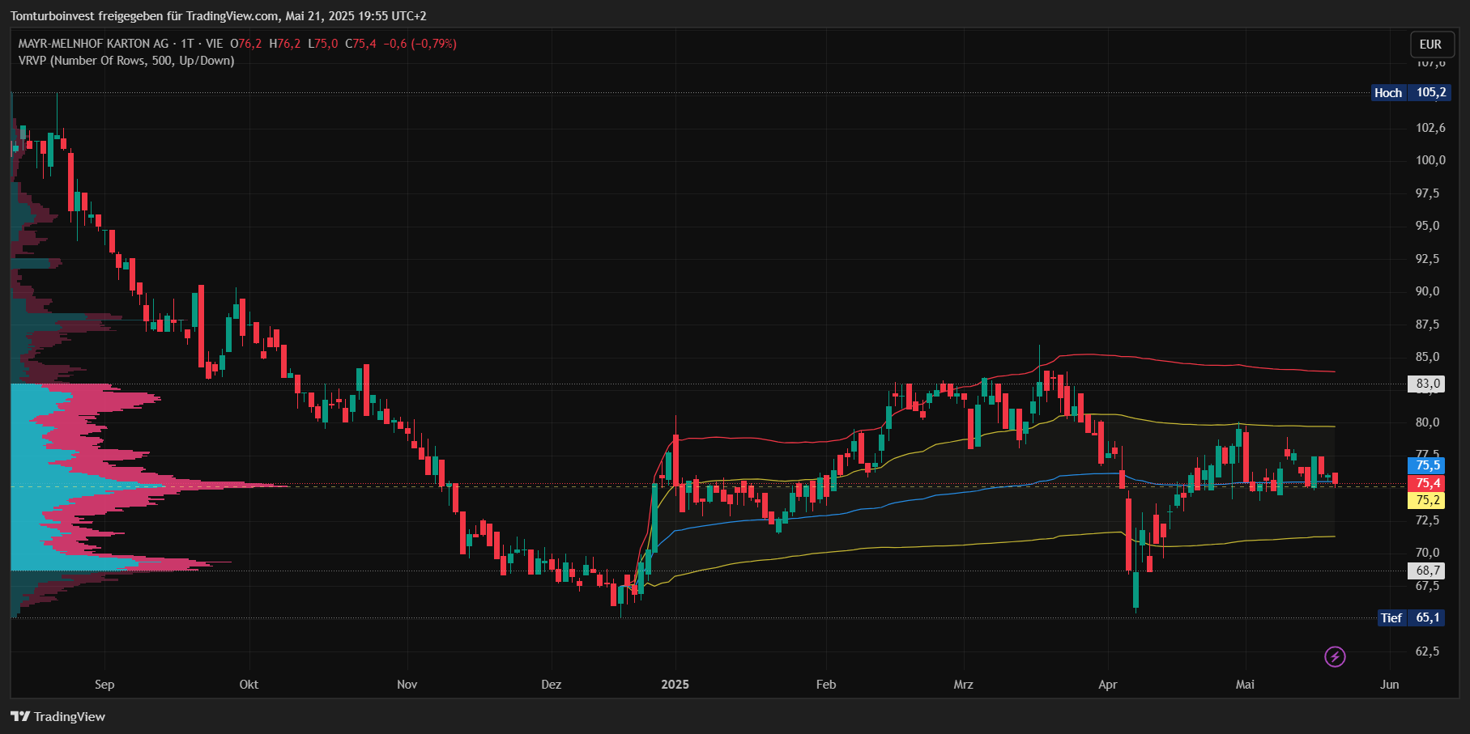Click the 1T interval text in header

click(187, 44)
